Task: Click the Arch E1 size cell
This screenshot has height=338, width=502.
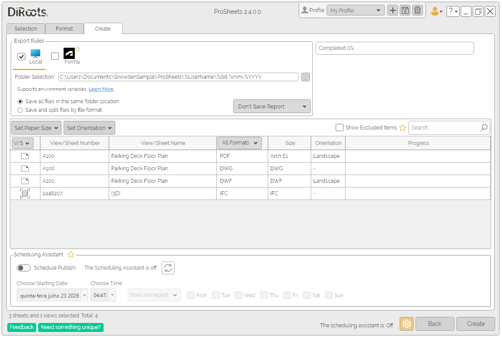Action: tap(289, 156)
